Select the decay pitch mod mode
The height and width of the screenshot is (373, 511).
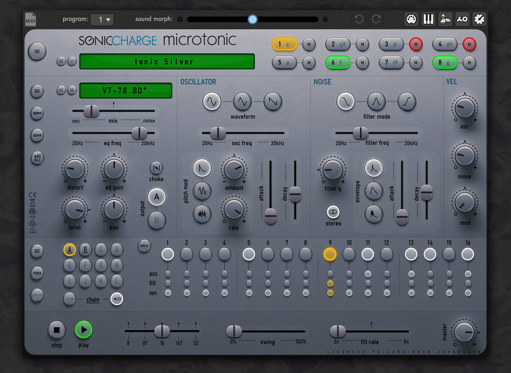(x=202, y=168)
